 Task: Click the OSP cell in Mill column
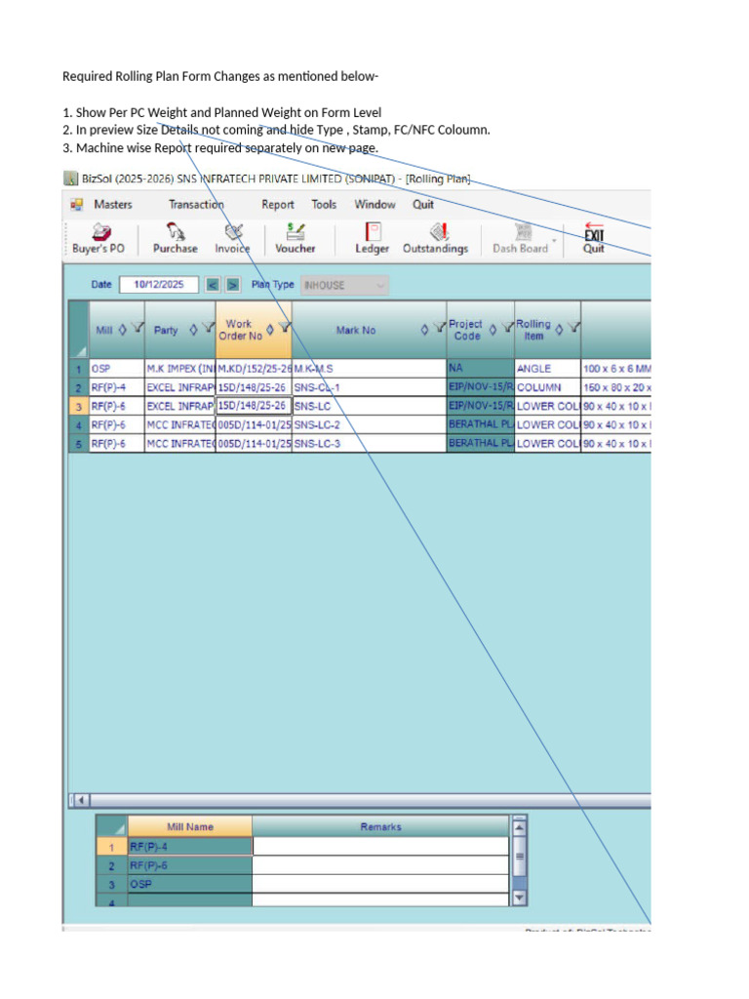tap(117, 369)
